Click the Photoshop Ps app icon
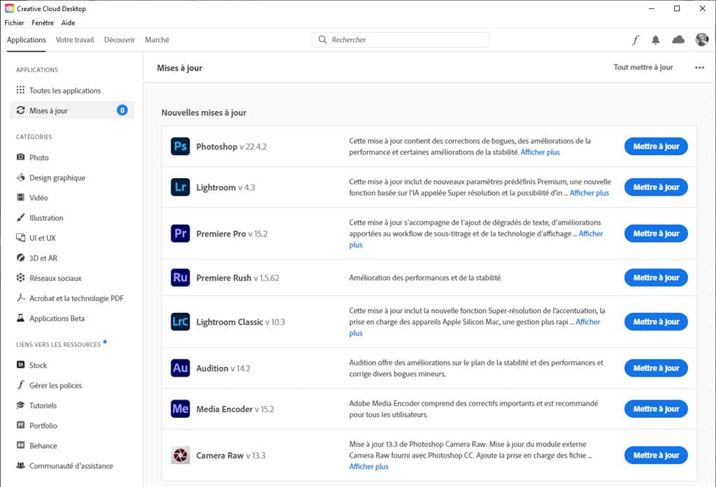Viewport: 716px width, 487px height. coord(180,147)
